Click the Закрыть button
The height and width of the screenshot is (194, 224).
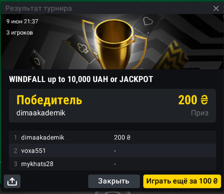pyautogui.click(x=114, y=181)
